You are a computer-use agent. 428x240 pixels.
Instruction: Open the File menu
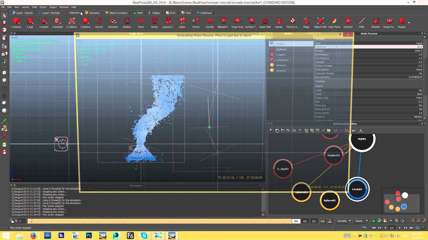point(3,7)
